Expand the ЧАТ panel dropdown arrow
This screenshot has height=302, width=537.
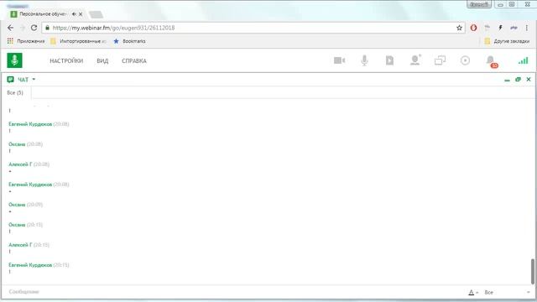coord(34,80)
